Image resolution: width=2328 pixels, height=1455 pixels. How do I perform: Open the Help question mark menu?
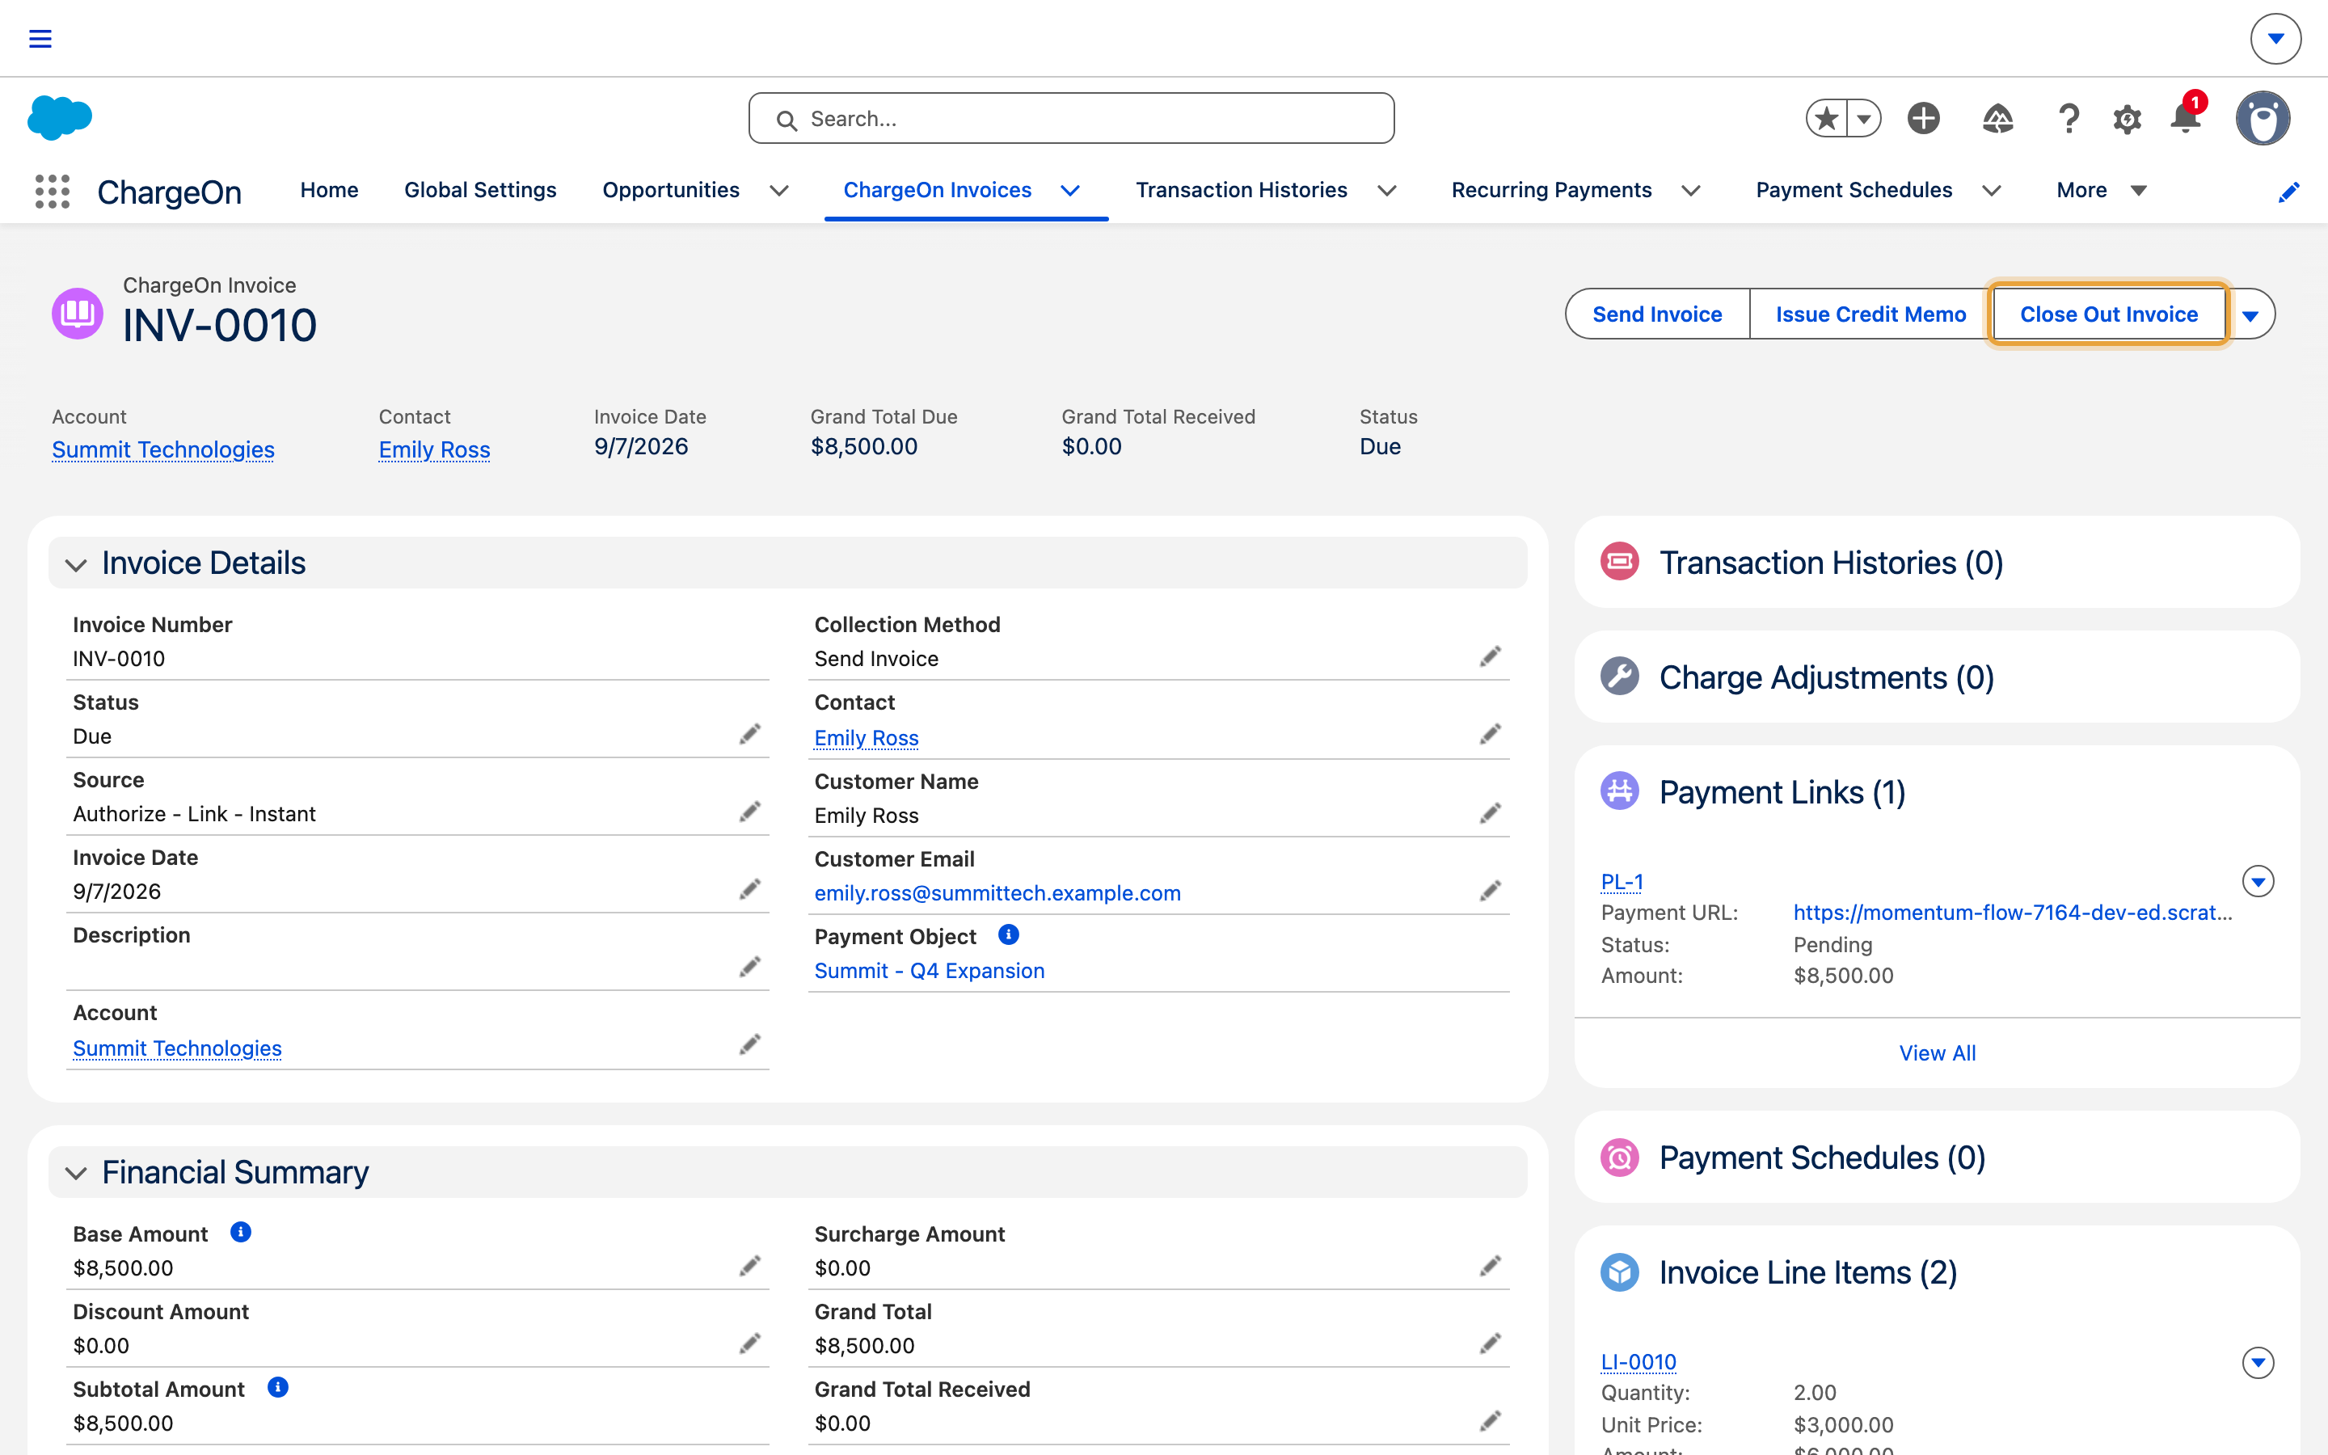tap(2069, 118)
